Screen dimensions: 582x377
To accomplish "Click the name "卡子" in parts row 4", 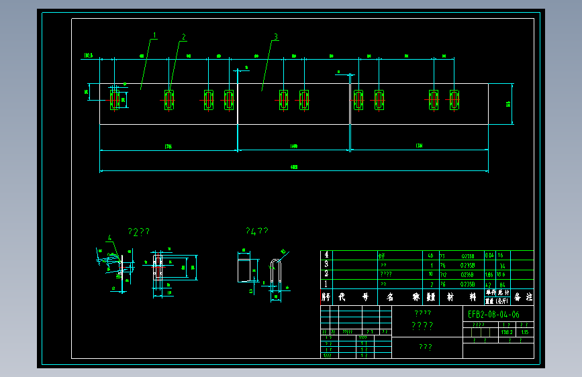I will click(x=381, y=256).
